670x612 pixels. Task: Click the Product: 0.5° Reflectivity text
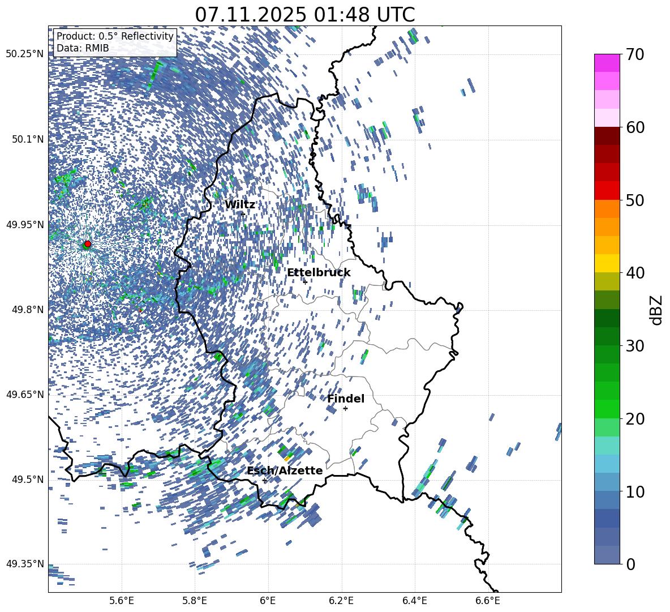pos(115,36)
